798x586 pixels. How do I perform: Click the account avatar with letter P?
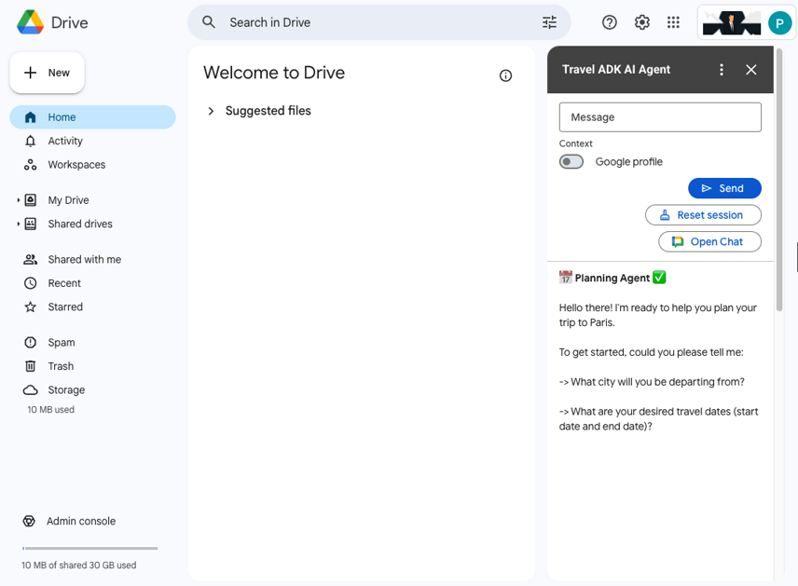tap(779, 23)
